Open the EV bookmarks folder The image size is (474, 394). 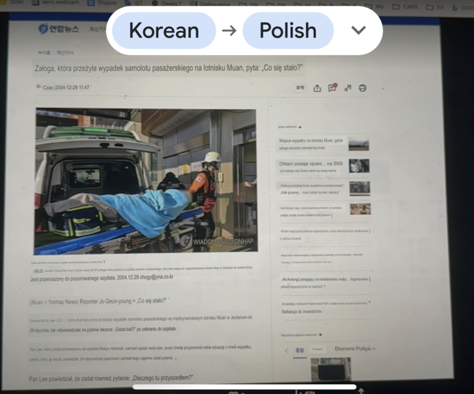tap(435, 7)
